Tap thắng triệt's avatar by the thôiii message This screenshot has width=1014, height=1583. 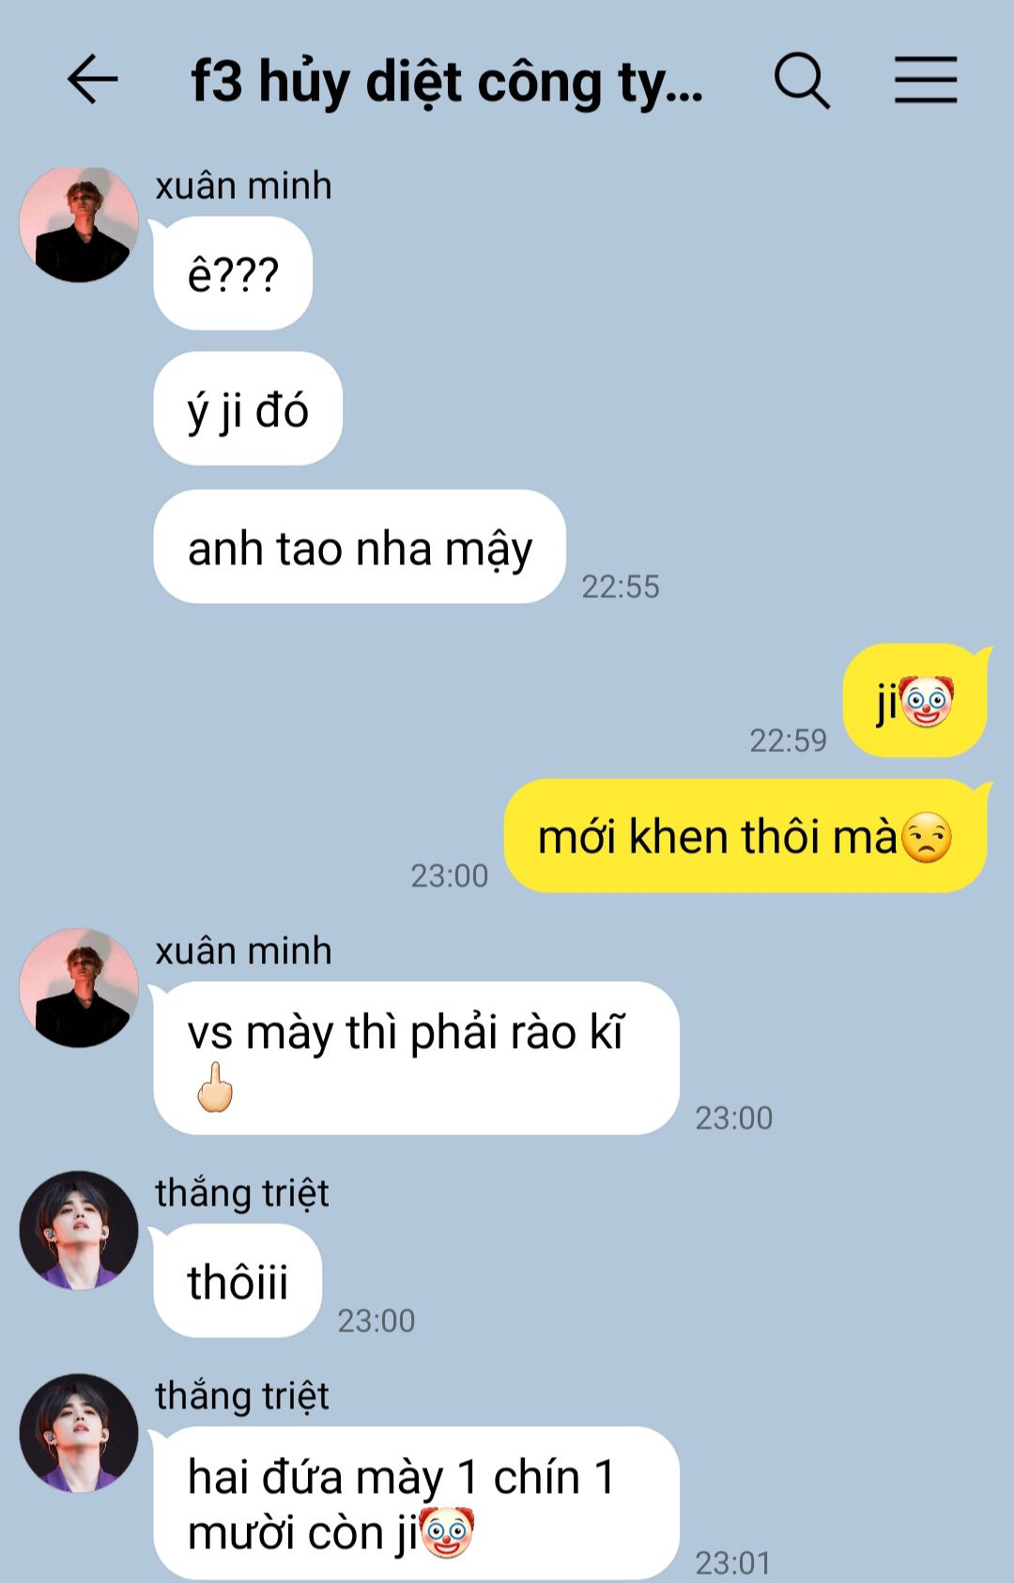79,1230
